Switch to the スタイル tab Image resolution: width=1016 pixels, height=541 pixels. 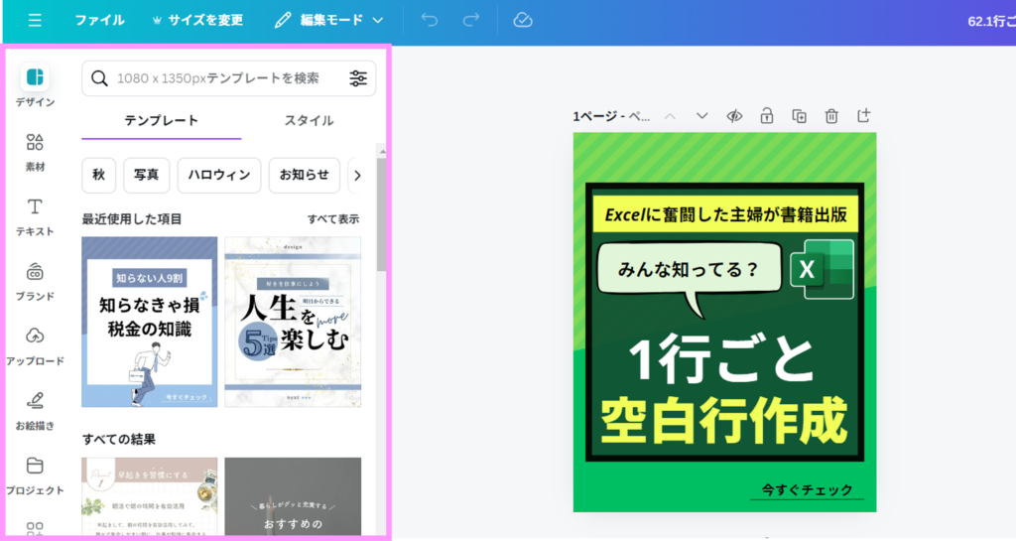tap(309, 121)
